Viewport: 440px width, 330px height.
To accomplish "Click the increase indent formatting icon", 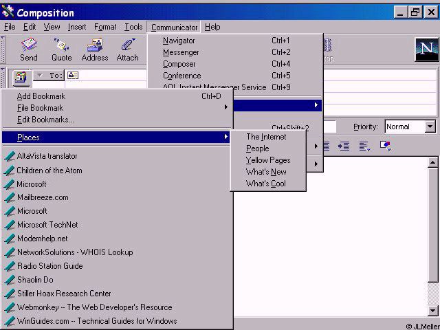I will click(x=344, y=146).
